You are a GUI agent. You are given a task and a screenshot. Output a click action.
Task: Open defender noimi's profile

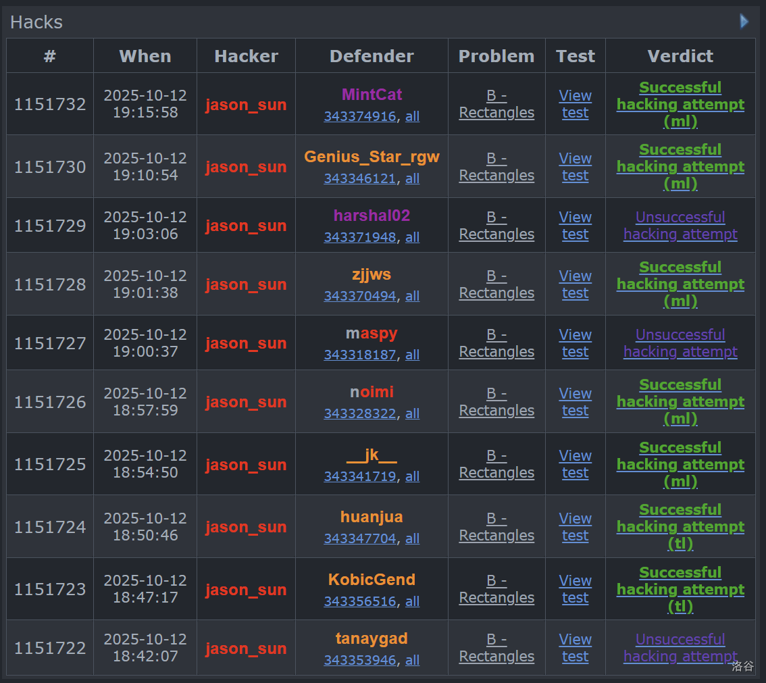pyautogui.click(x=372, y=393)
